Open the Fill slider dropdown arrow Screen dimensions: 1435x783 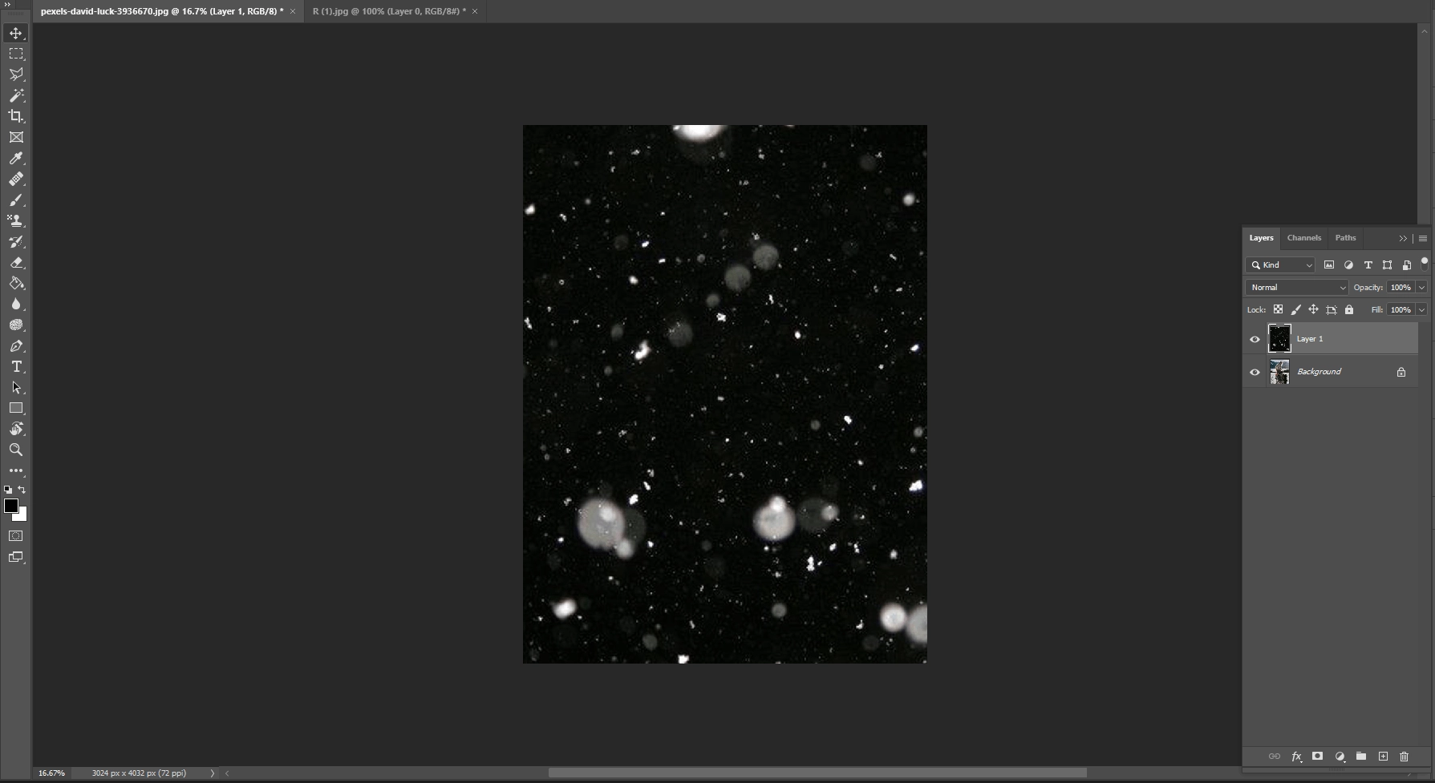[1421, 309]
